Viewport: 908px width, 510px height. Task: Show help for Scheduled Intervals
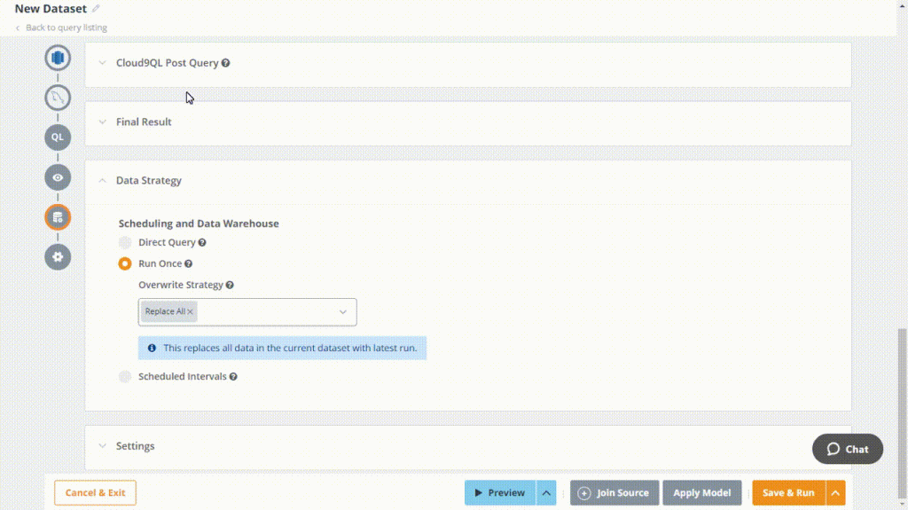point(233,377)
